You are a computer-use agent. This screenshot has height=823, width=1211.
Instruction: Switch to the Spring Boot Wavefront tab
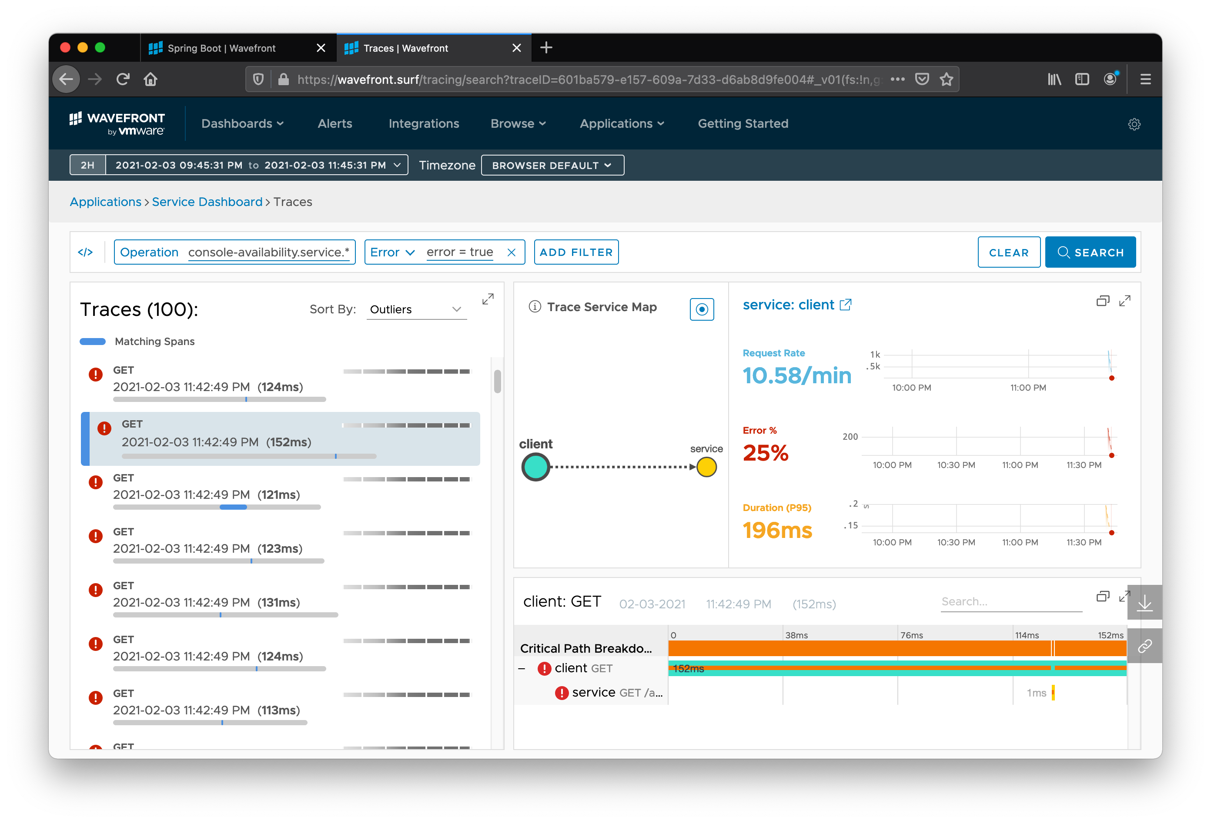(222, 48)
